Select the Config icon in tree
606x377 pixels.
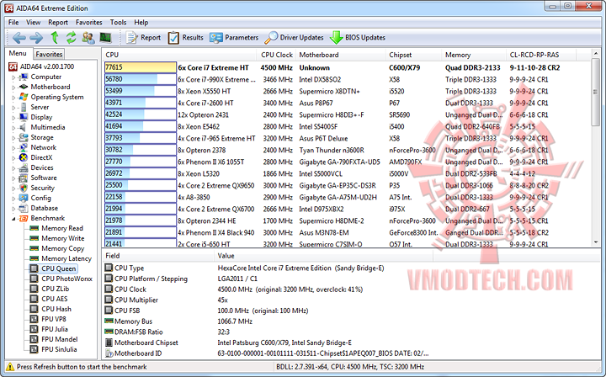pyautogui.click(x=24, y=198)
